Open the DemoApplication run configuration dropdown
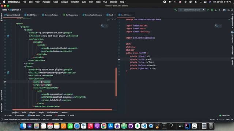This screenshot has width=234, height=131. (192, 10)
